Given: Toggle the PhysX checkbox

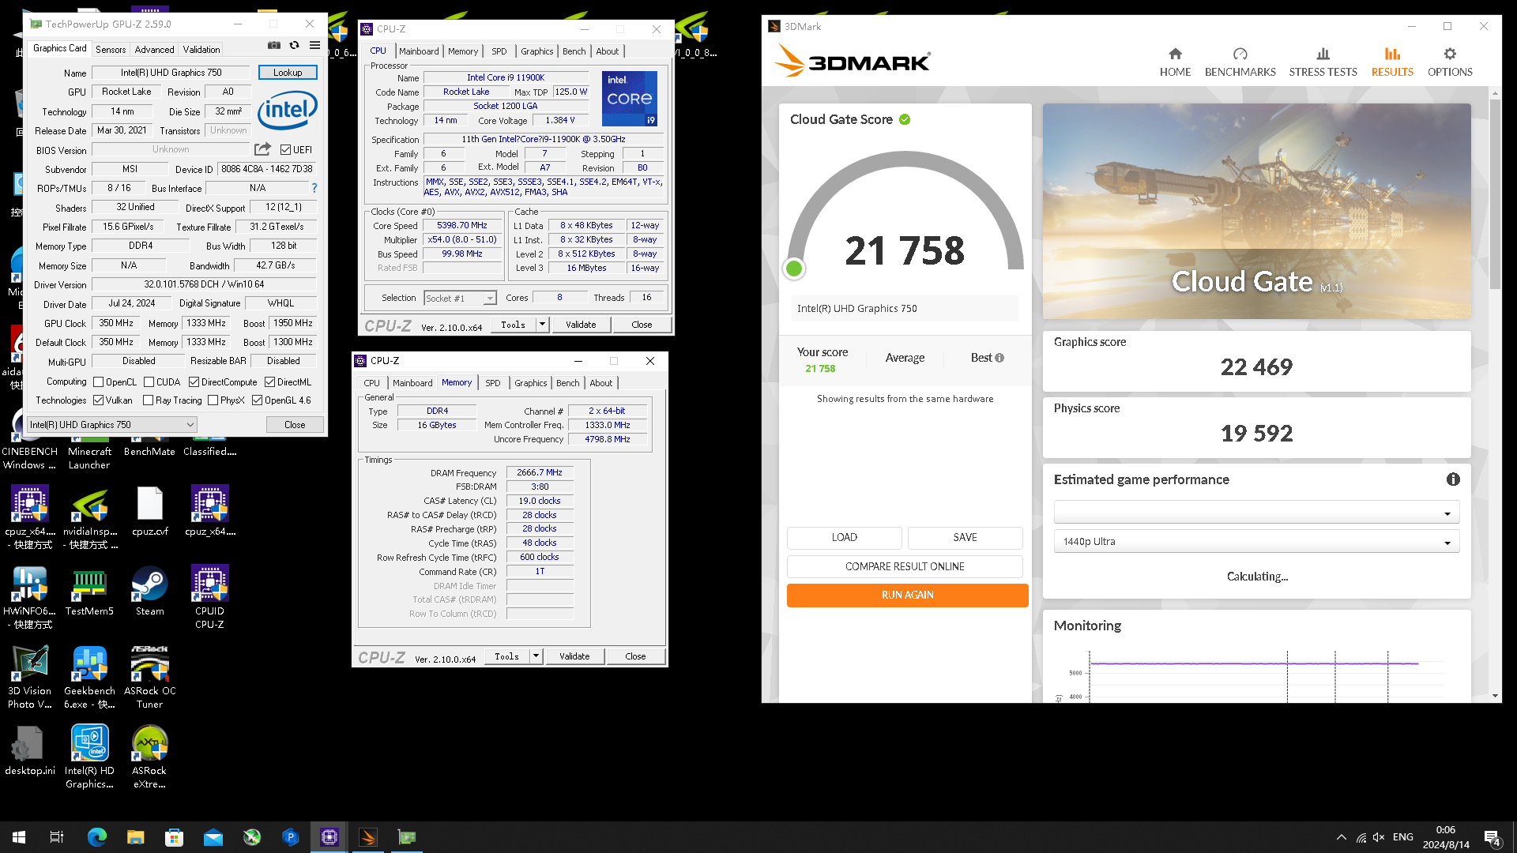Looking at the screenshot, I should [213, 400].
